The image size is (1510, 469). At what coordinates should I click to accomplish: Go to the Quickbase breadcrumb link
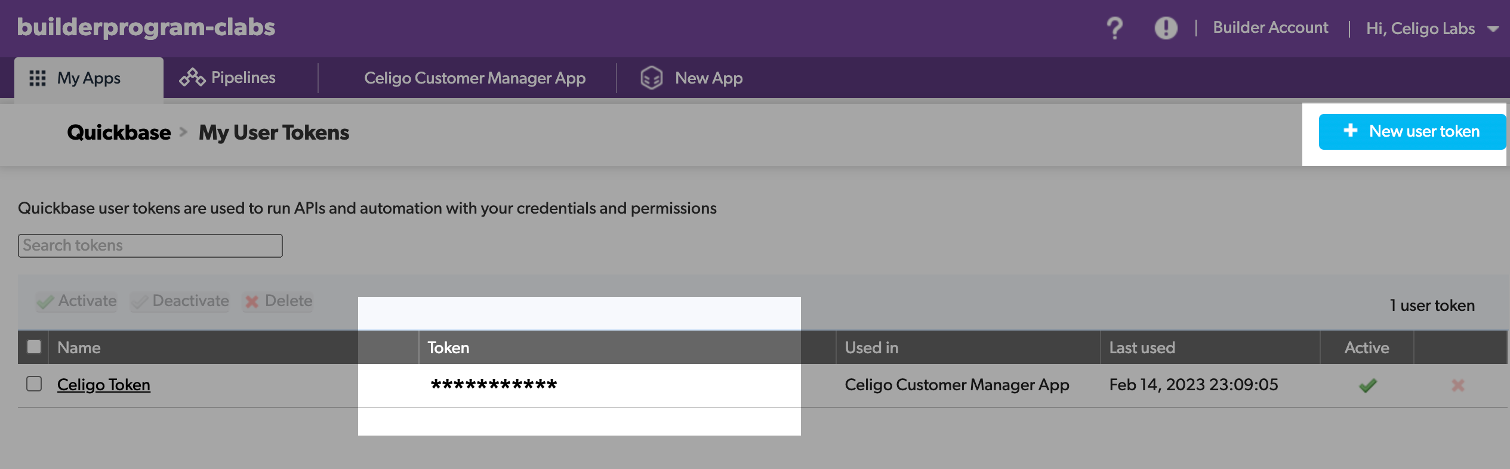click(119, 132)
